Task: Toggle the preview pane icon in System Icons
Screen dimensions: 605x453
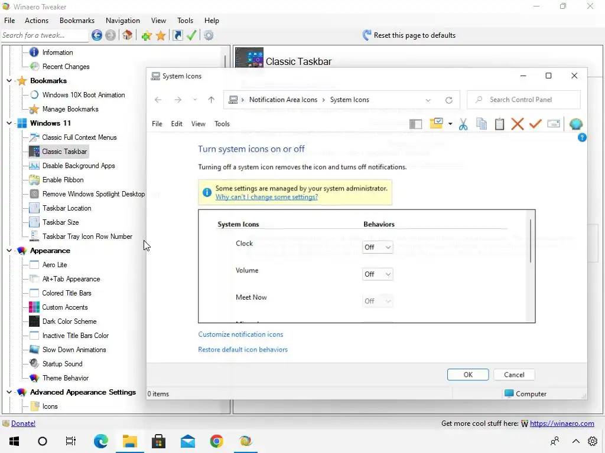Action: click(415, 124)
